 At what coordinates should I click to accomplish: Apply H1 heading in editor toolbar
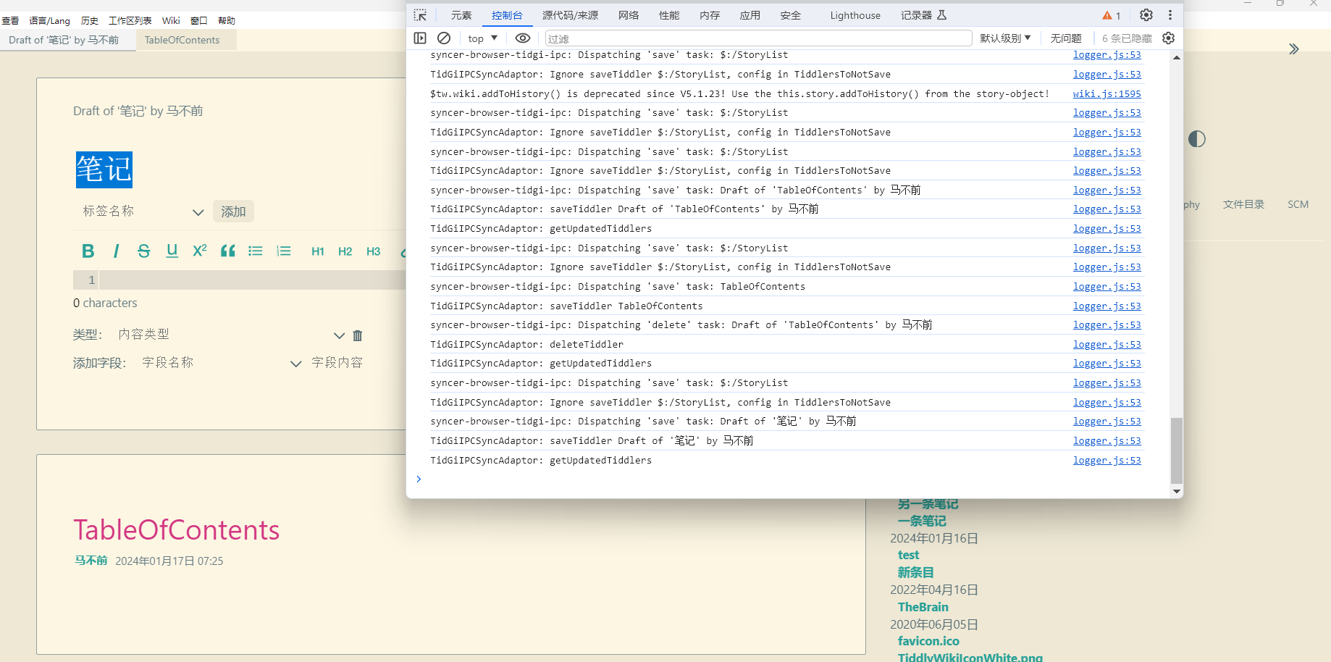pos(317,251)
